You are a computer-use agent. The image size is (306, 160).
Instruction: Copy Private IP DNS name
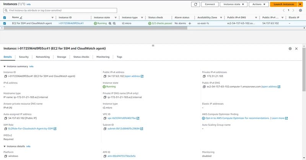[105, 97]
